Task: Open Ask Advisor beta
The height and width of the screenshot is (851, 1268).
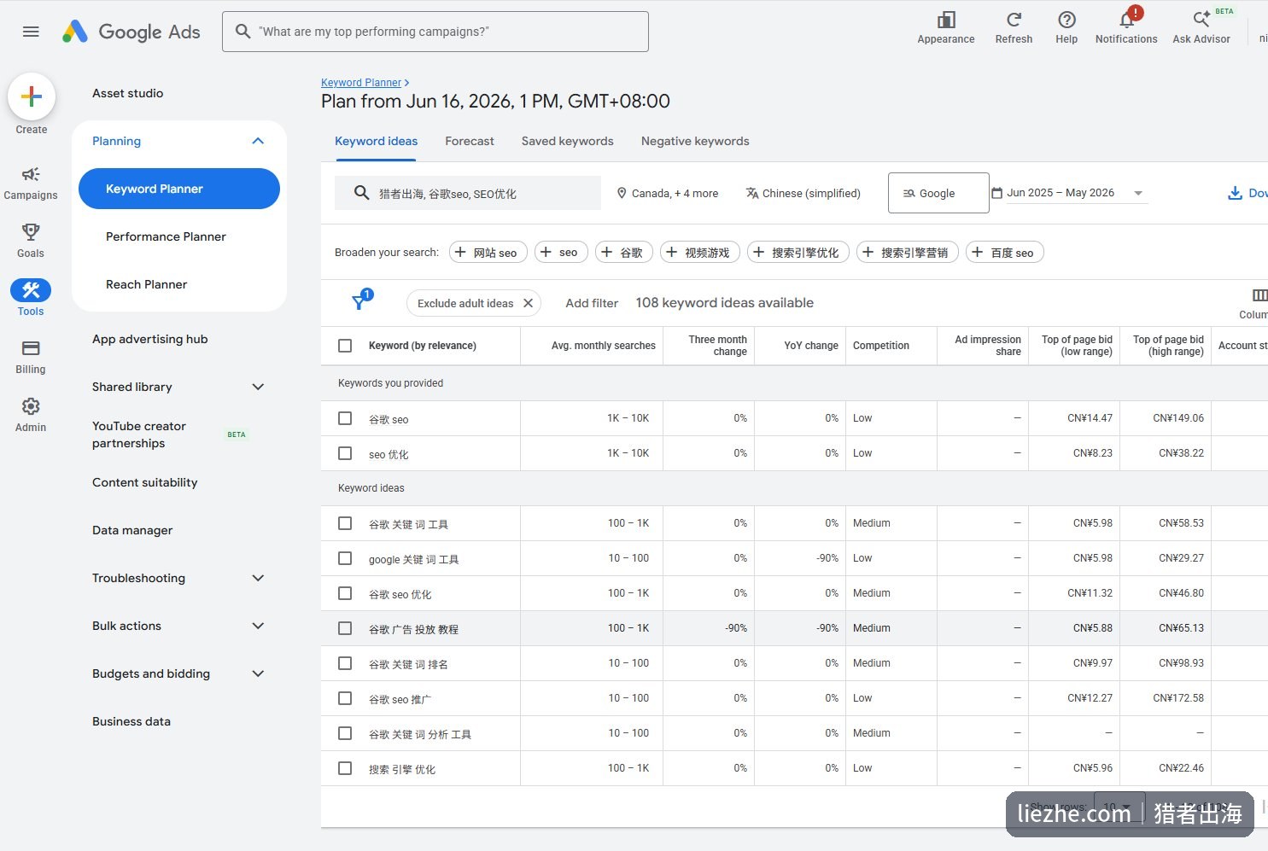Action: click(x=1201, y=27)
